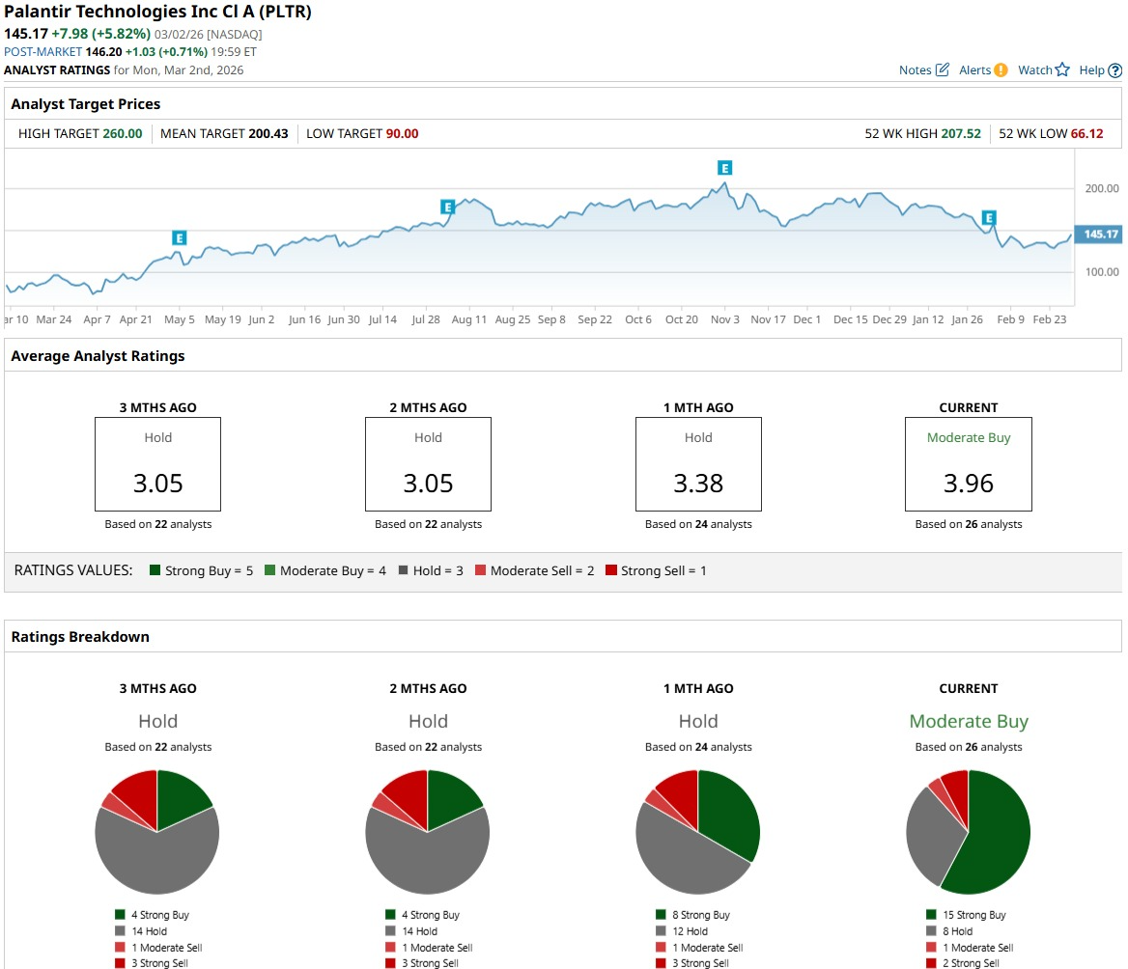Click the current 3.96 Moderate Buy box
The image size is (1128, 969).
(968, 464)
